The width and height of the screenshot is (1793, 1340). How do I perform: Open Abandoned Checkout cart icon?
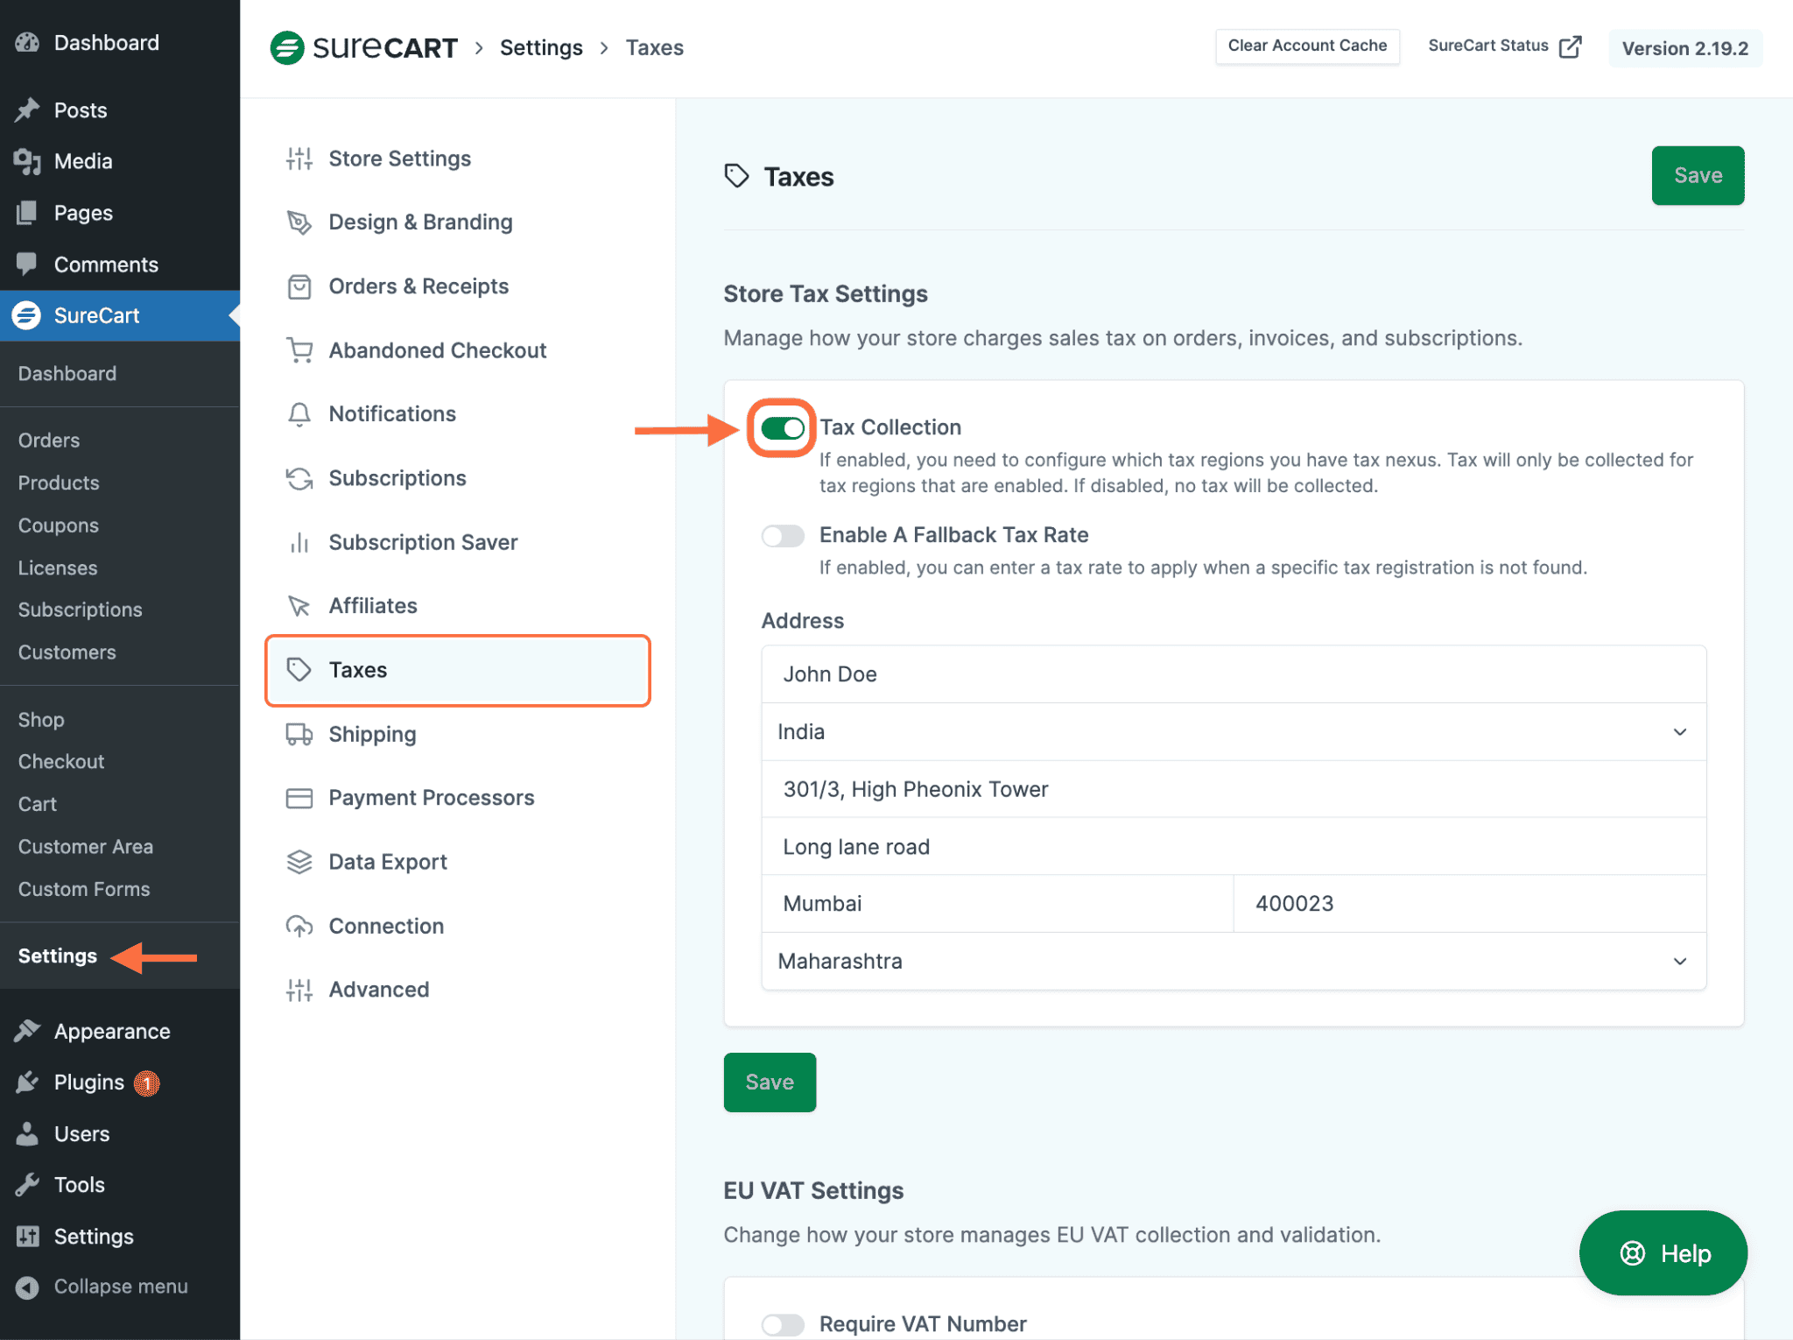point(299,349)
